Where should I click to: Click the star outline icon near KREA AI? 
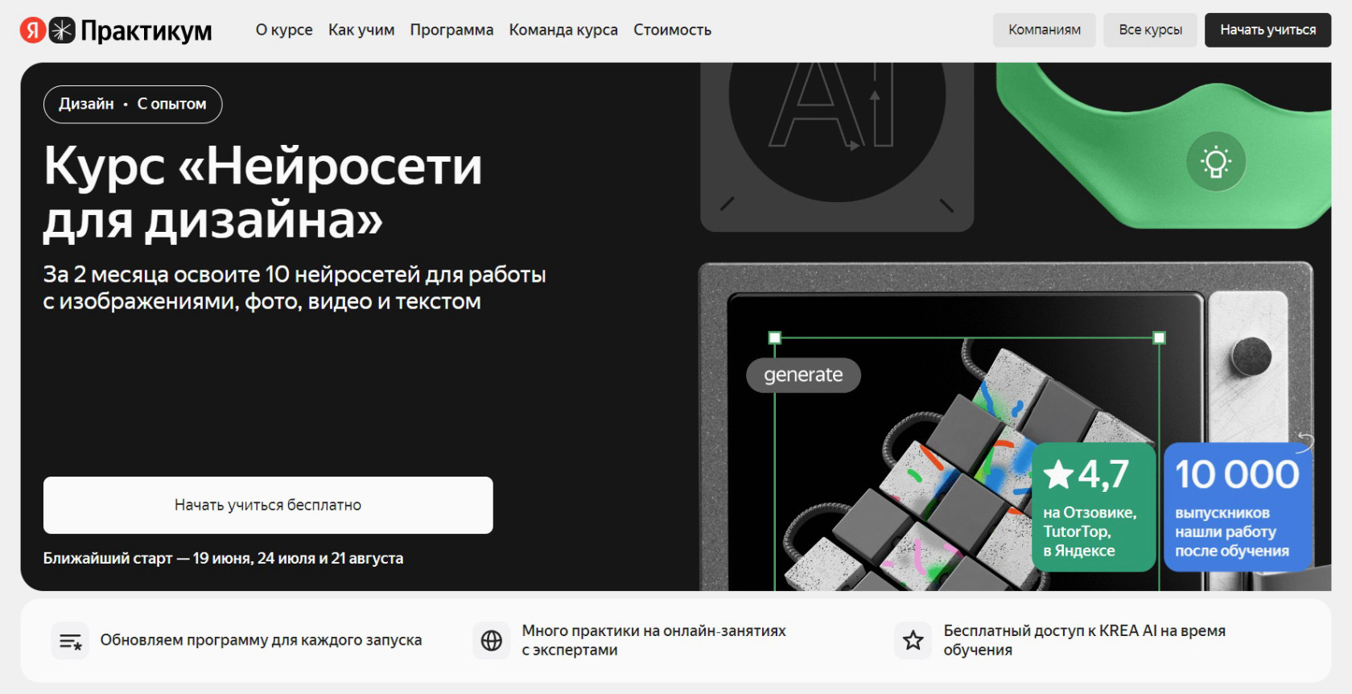pos(913,641)
